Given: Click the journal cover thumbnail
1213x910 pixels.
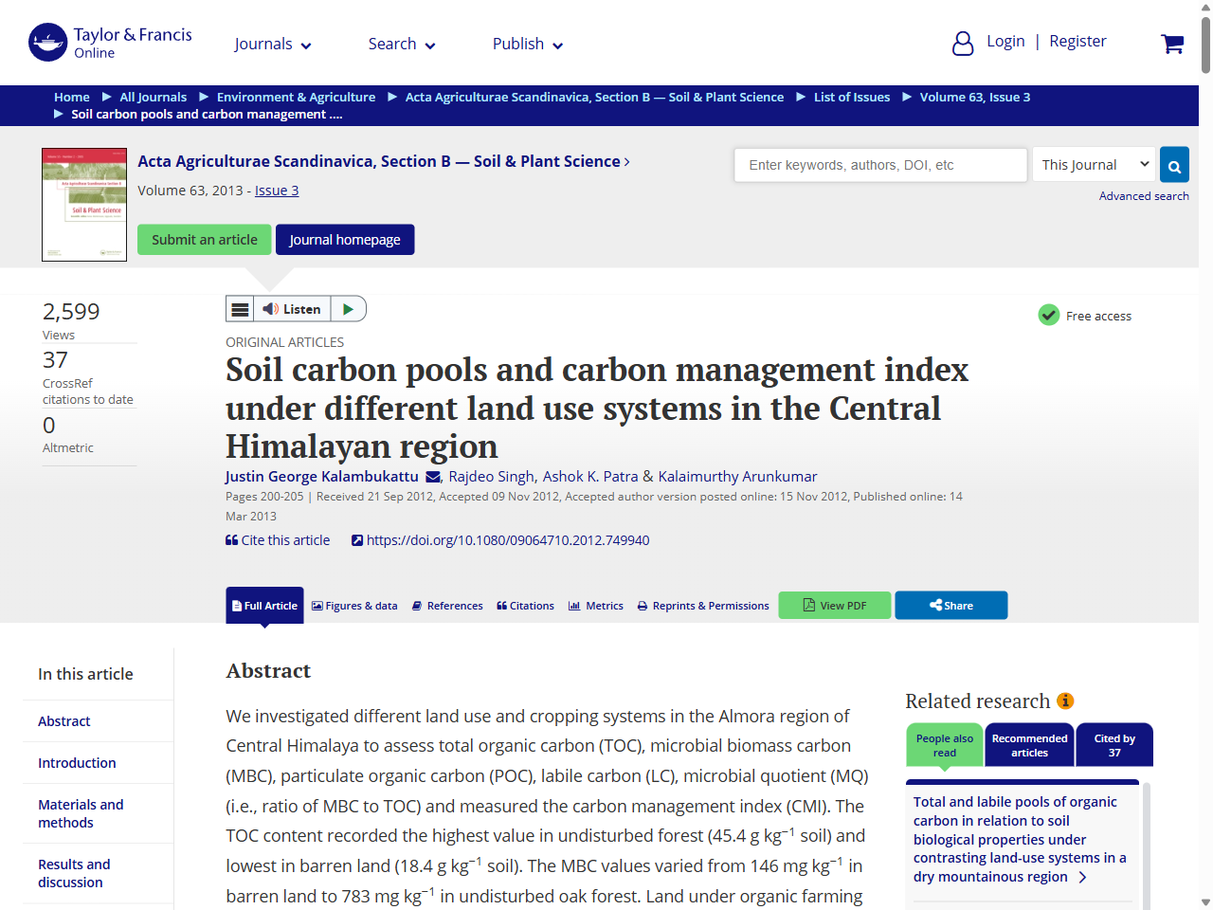Looking at the screenshot, I should click(84, 204).
